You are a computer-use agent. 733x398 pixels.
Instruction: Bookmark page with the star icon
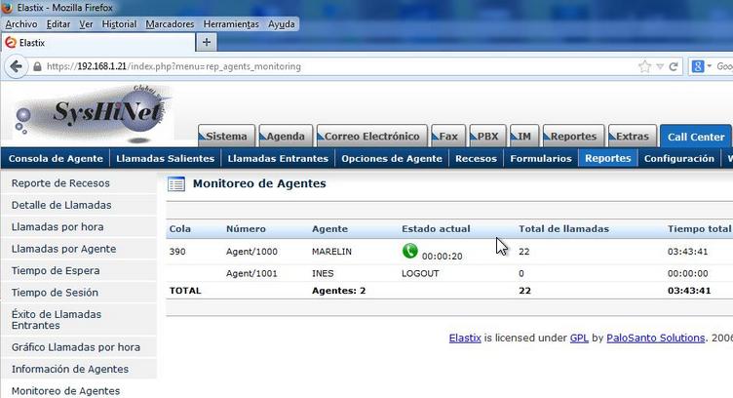[x=644, y=66]
